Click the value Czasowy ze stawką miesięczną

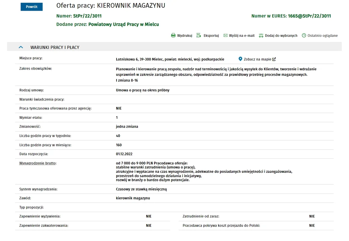pyautogui.click(x=141, y=189)
